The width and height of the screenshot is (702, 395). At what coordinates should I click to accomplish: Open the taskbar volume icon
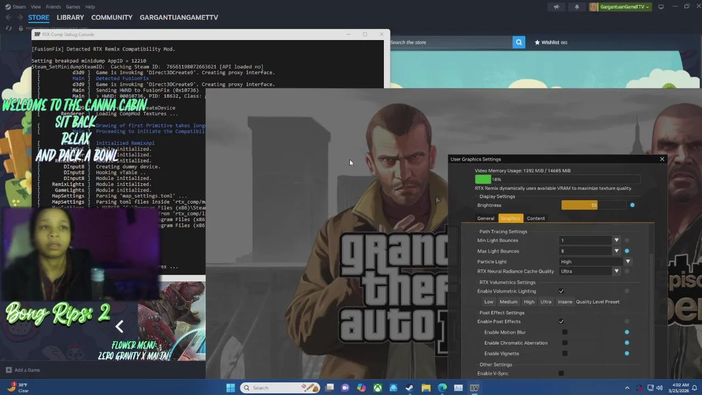click(659, 388)
